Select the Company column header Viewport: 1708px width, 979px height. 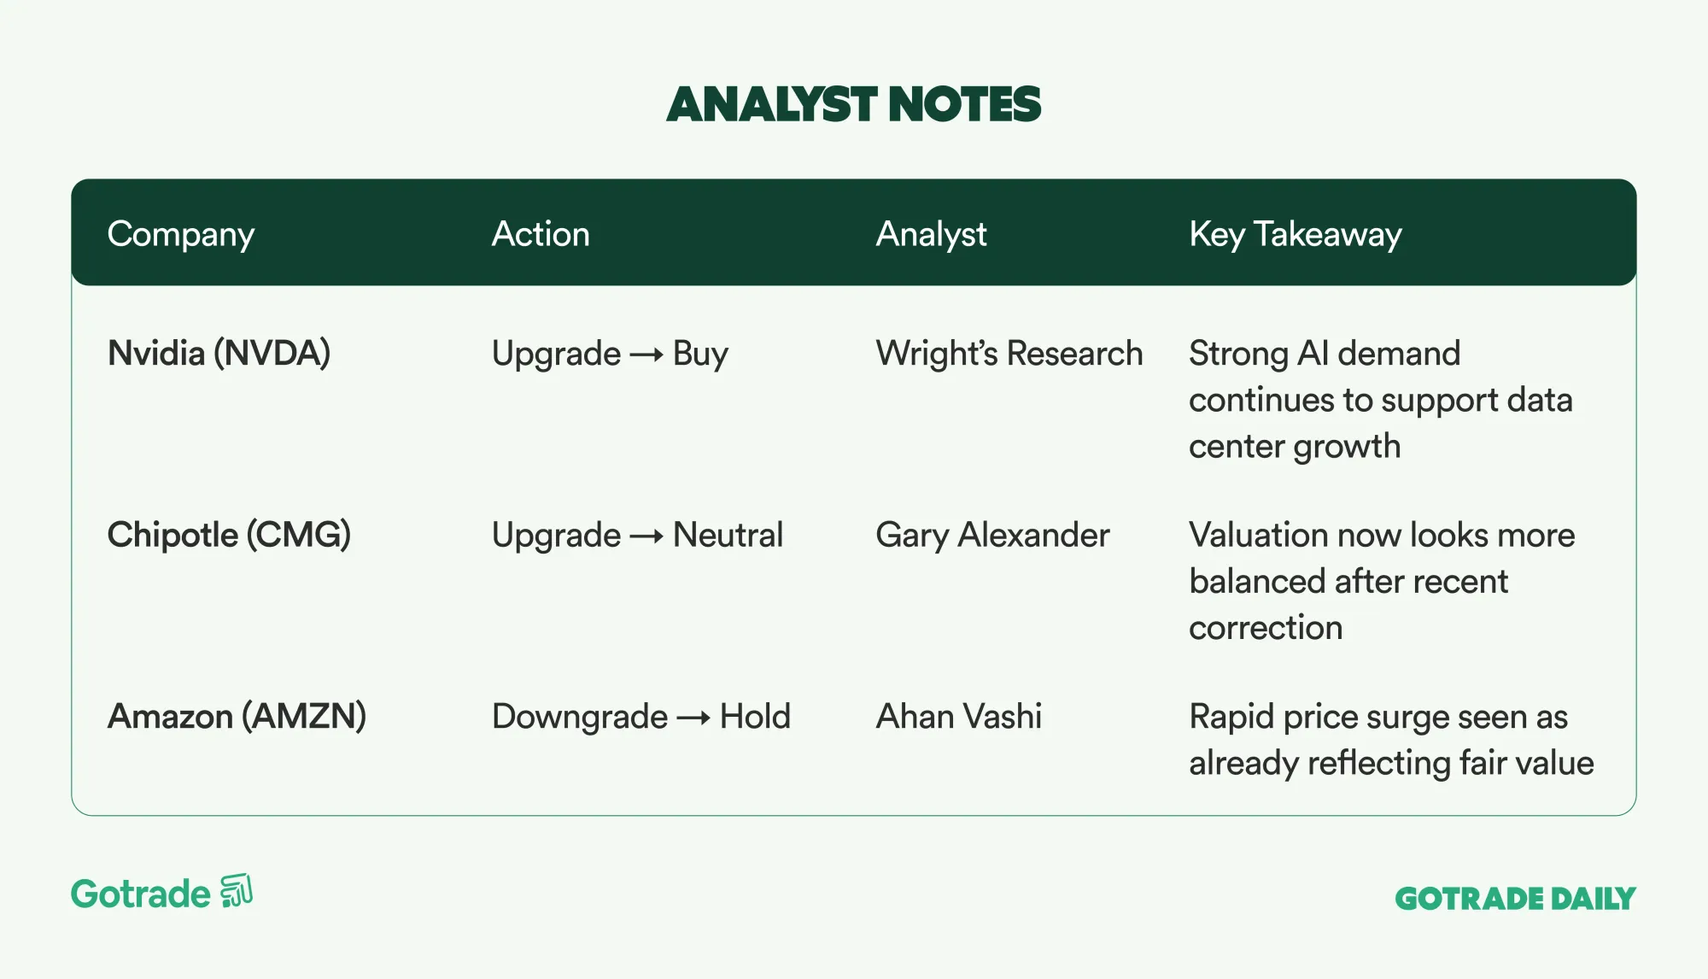181,234
